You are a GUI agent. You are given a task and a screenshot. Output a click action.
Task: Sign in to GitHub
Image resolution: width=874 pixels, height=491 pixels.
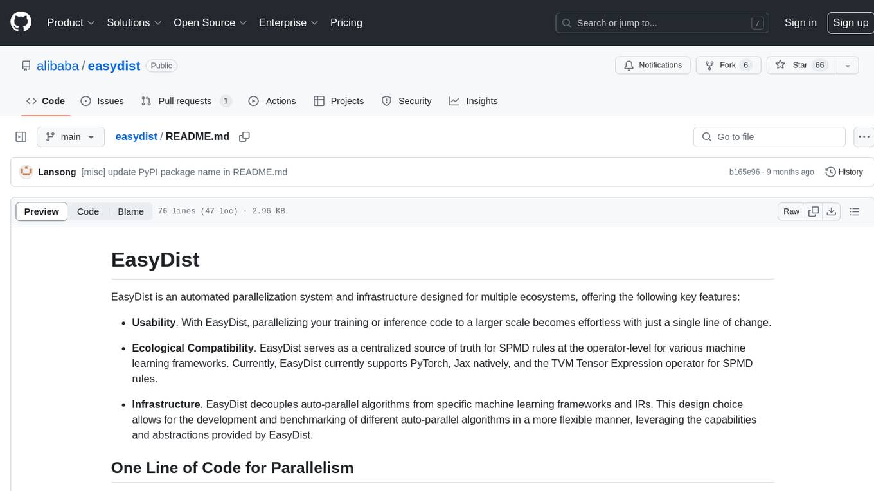pos(801,22)
